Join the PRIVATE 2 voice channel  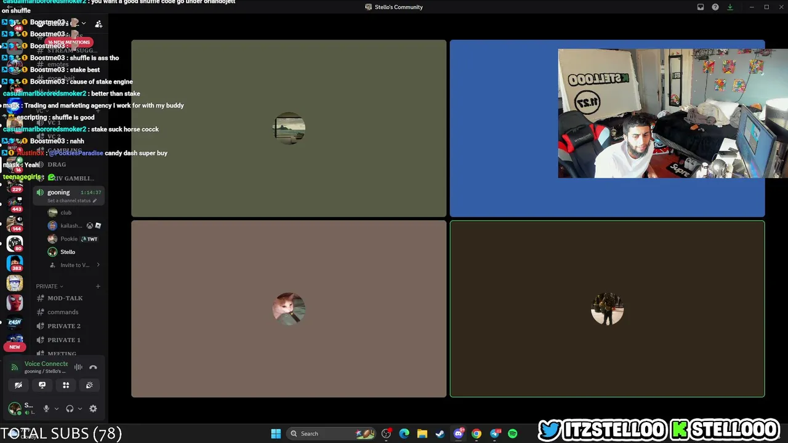[68, 326]
